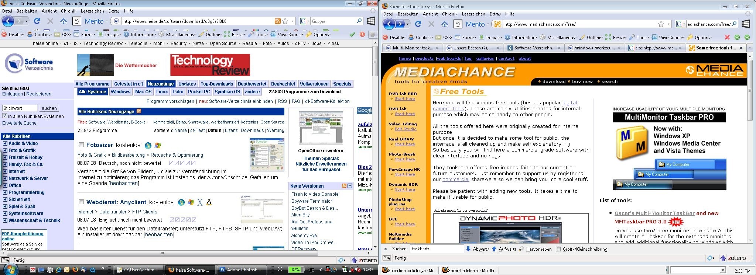
Task: Open Oscar's Multi-Monitor TaskBar link
Action: coord(654,213)
